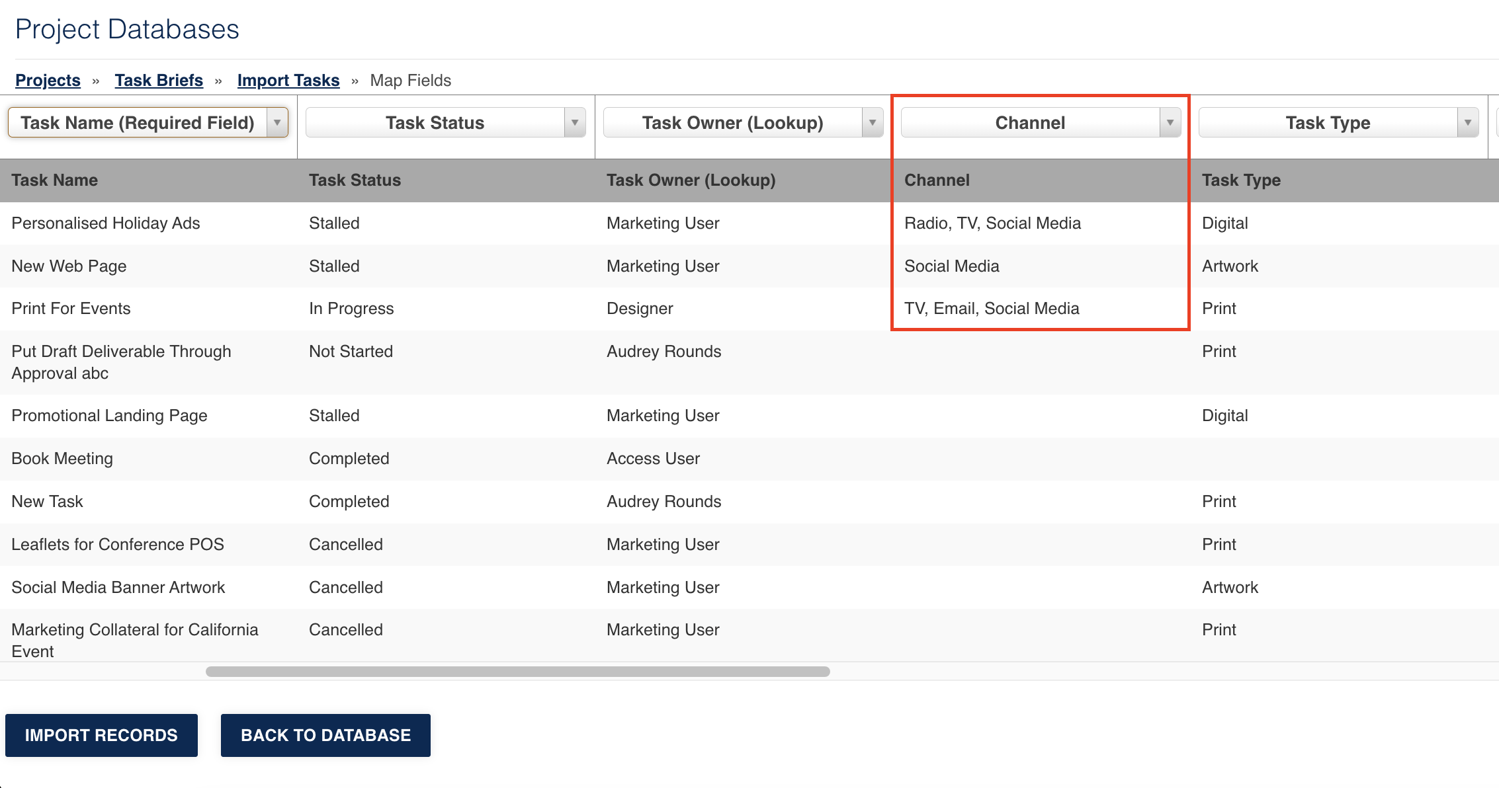1499x788 pixels.
Task: Click the Channel dropdown arrow icon
Action: (1170, 123)
